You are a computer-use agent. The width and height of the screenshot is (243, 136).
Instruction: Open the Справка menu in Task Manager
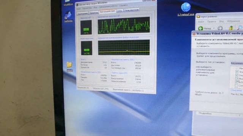point(123,5)
